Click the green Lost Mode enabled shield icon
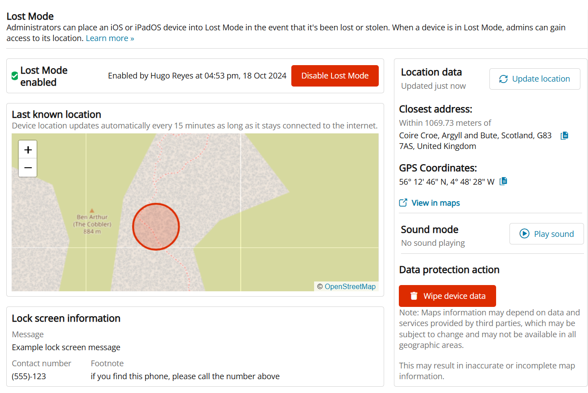 [15, 76]
